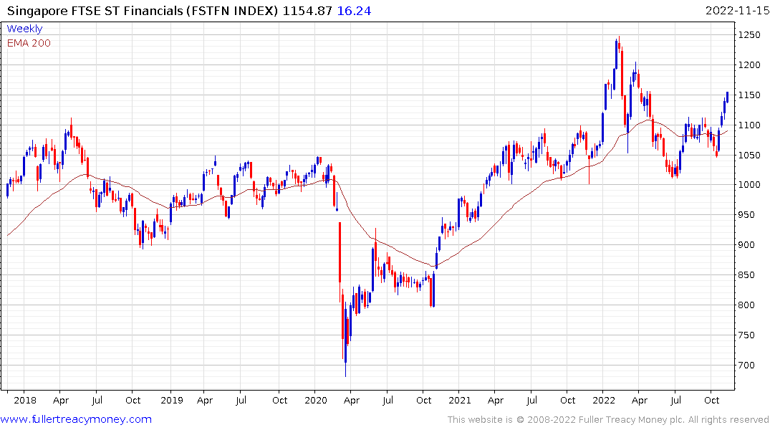Select the 1050 price axis label
770x430 pixels.
749,155
